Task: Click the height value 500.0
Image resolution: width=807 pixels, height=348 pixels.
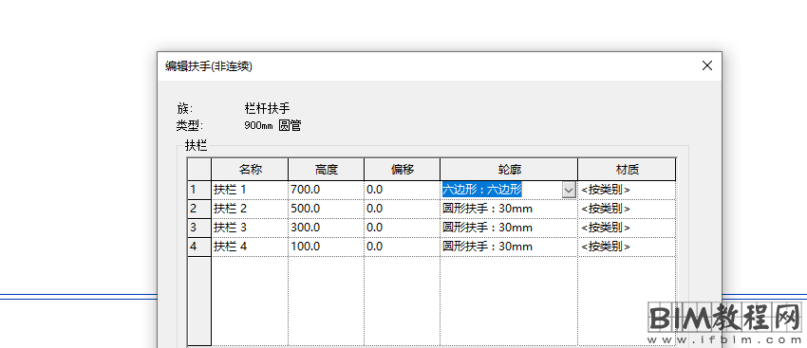Action: tap(326, 209)
